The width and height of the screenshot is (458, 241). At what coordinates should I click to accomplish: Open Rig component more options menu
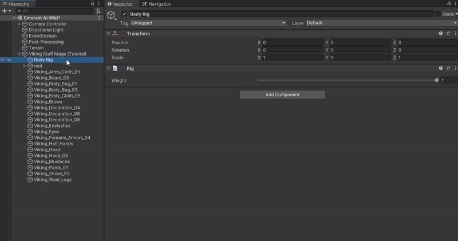pos(455,69)
